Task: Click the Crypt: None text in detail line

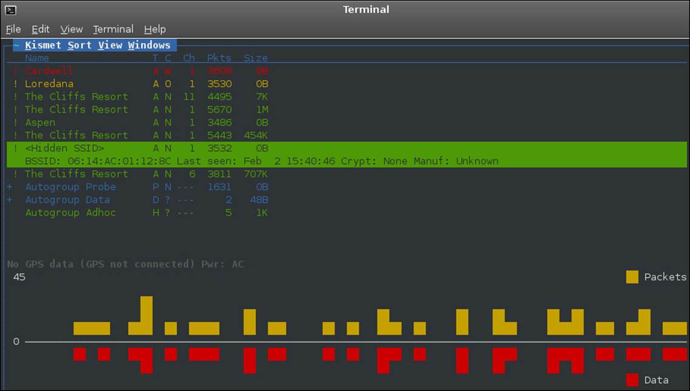Action: [374, 161]
